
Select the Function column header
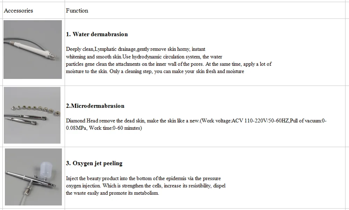tap(77, 10)
